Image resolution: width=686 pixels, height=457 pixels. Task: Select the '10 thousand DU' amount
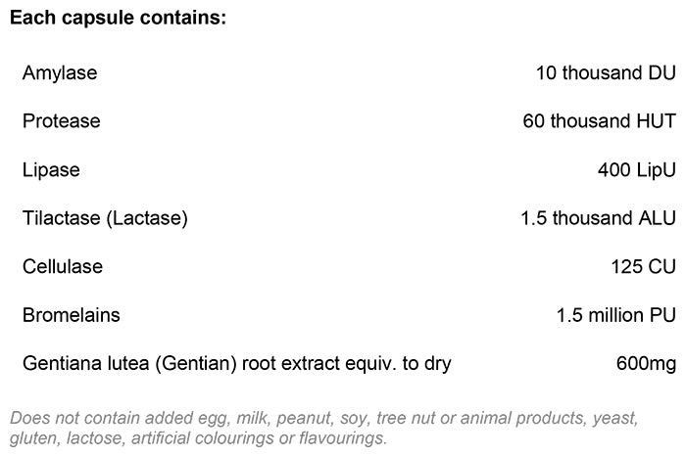tap(605, 73)
